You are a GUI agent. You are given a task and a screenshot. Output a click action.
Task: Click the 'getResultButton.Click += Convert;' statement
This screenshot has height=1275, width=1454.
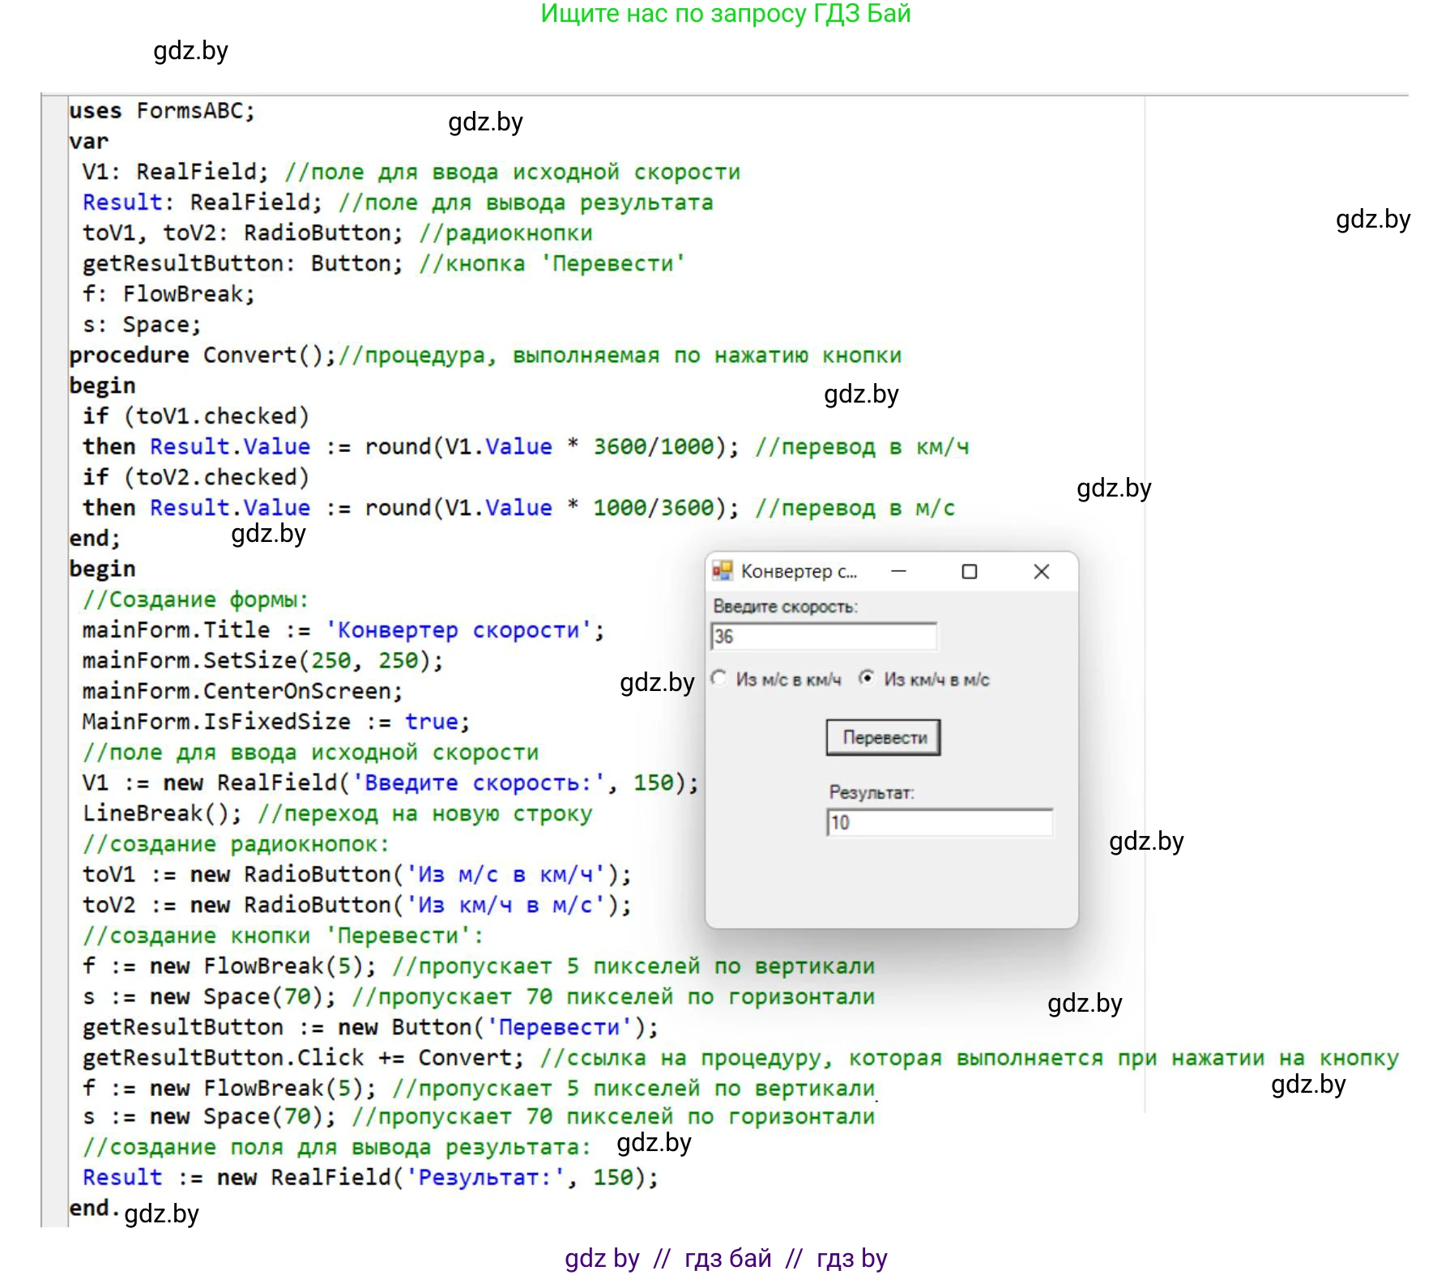click(x=303, y=1058)
